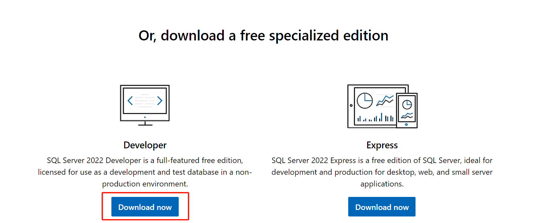Click the line graph in the Express illustration

(385, 99)
